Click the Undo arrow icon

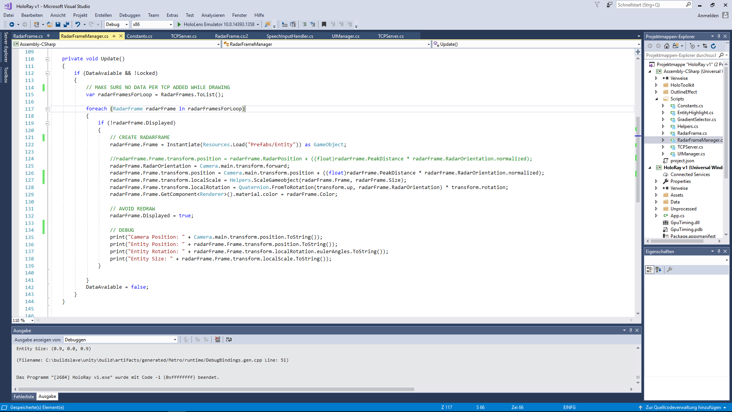click(77, 24)
